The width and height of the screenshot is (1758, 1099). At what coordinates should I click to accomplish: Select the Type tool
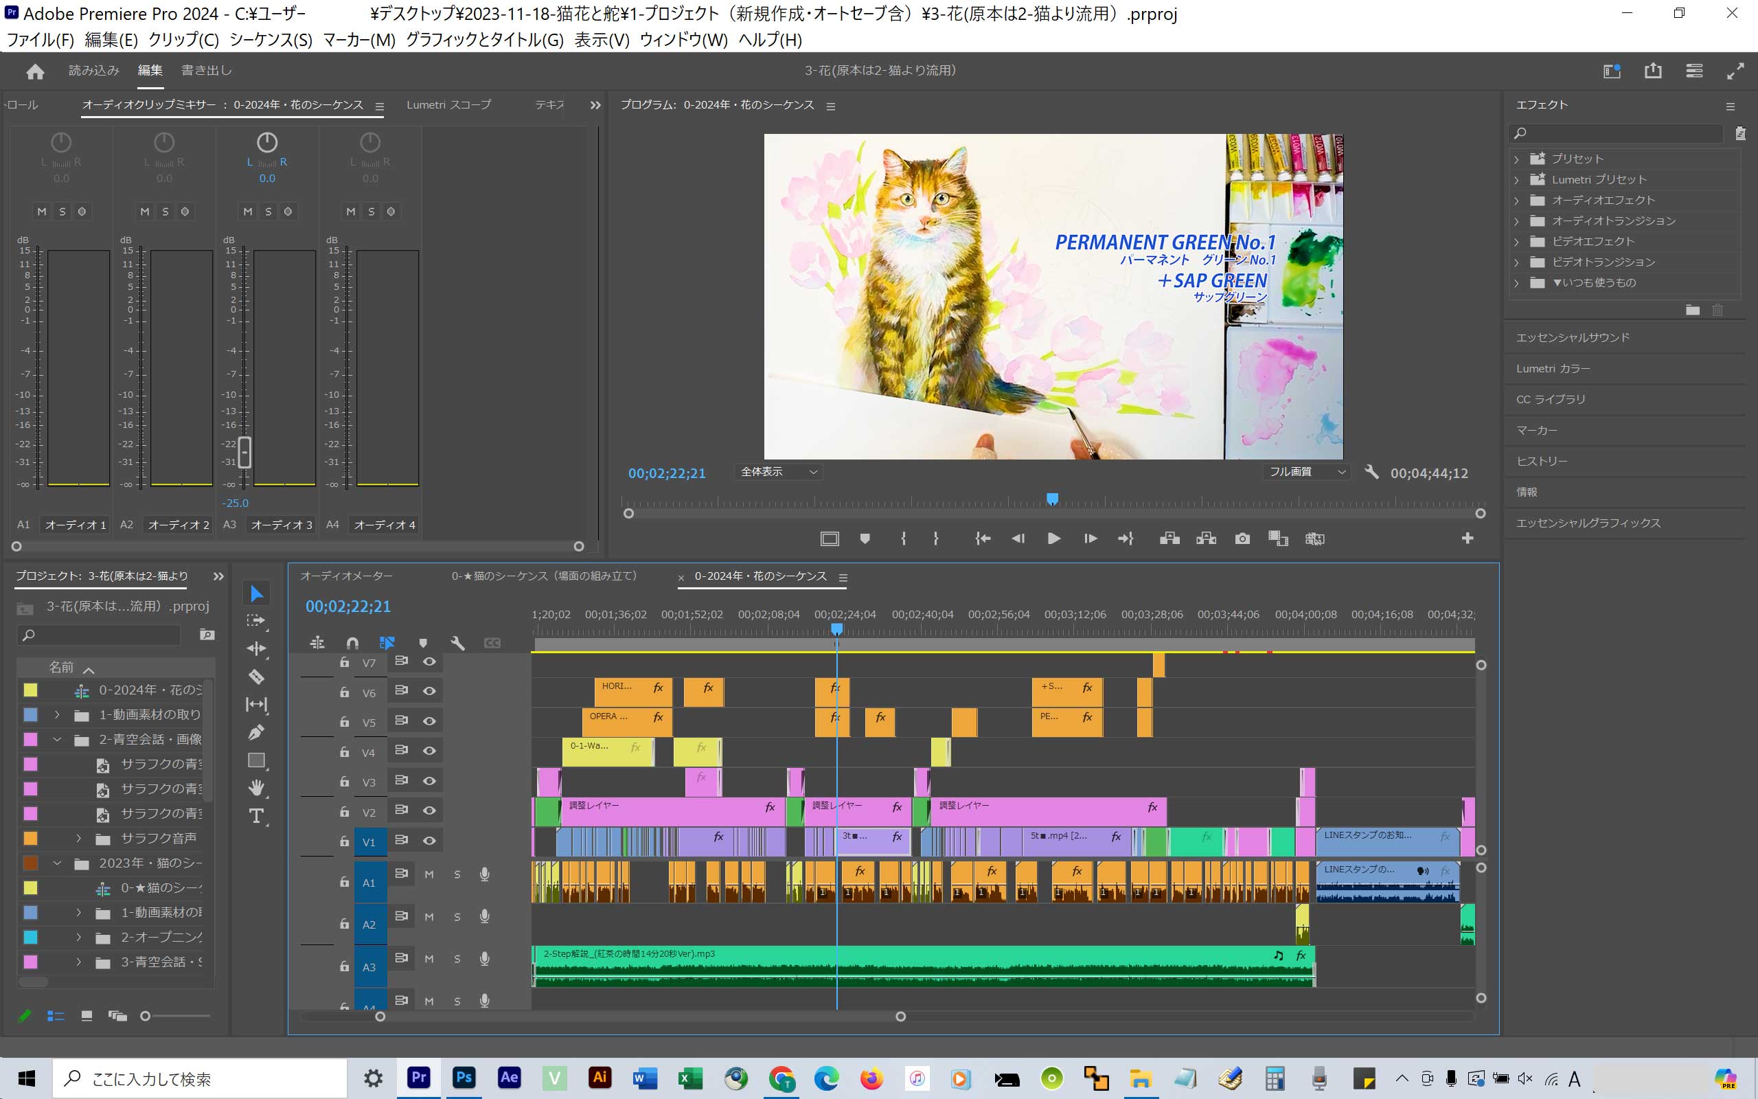click(256, 816)
